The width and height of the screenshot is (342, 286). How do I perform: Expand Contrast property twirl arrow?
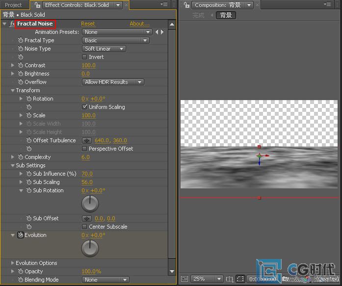[x=12, y=65]
